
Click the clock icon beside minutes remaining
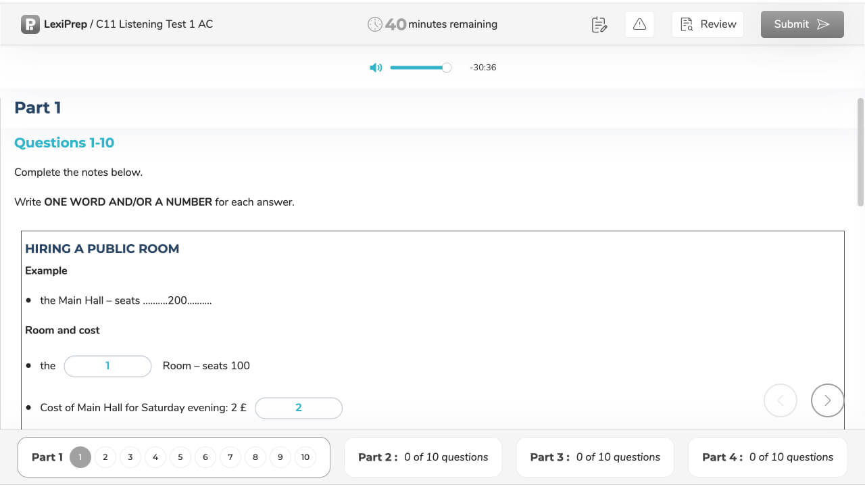click(x=376, y=24)
